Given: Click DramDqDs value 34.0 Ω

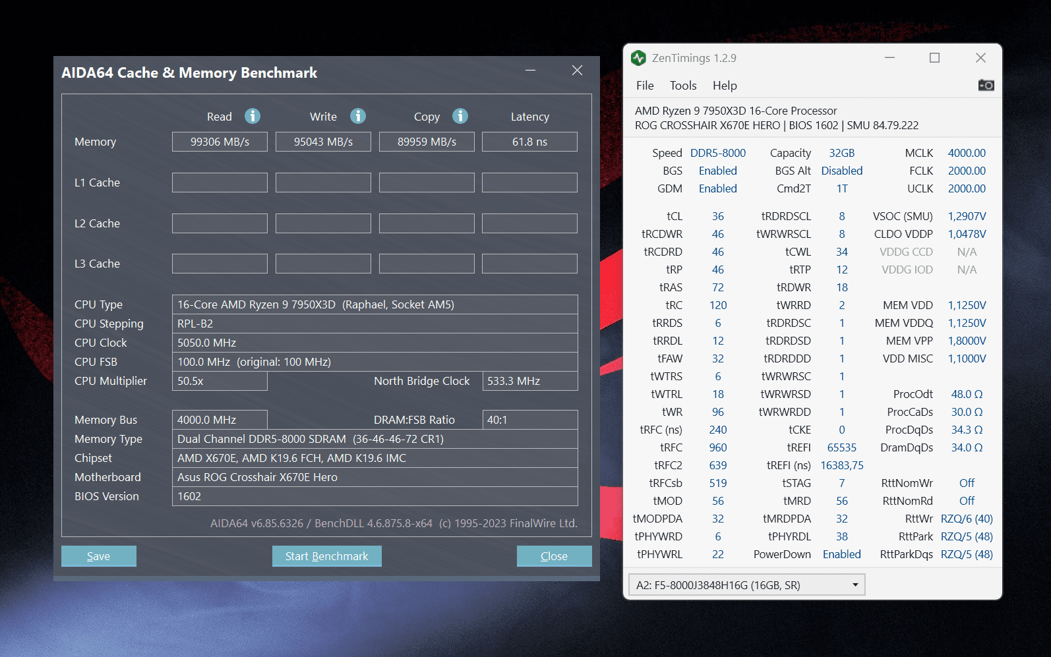Looking at the screenshot, I should [x=967, y=447].
